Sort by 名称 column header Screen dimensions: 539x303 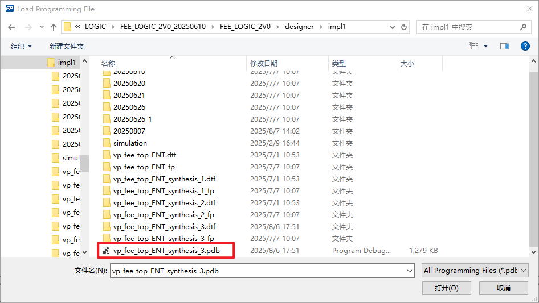108,63
